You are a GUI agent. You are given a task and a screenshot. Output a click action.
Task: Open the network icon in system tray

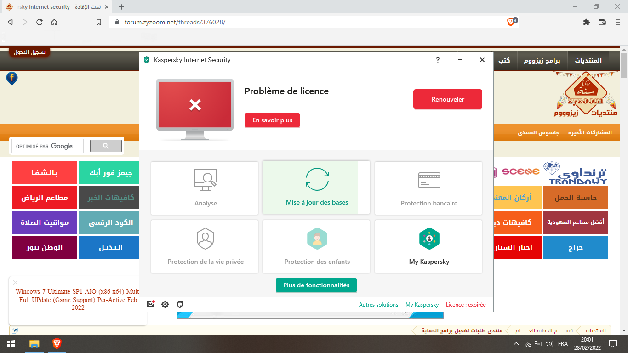tap(528, 344)
